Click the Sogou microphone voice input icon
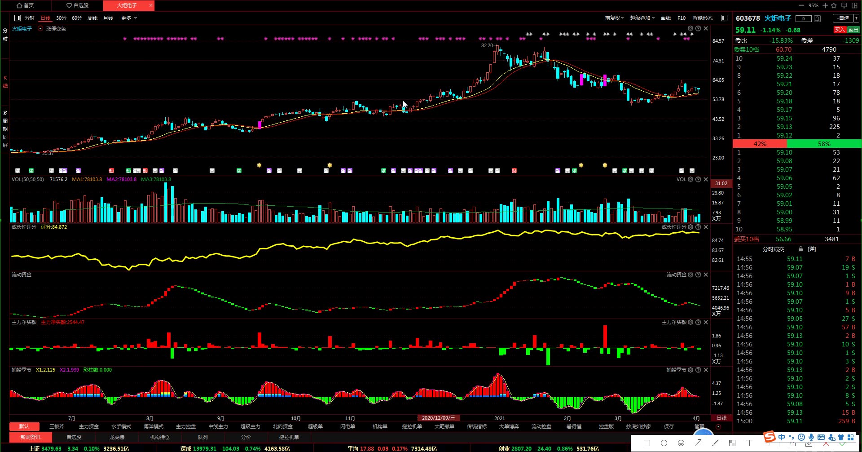This screenshot has width=862, height=452. click(x=811, y=437)
